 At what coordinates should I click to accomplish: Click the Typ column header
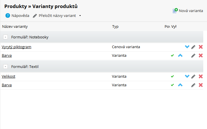[x=115, y=27]
